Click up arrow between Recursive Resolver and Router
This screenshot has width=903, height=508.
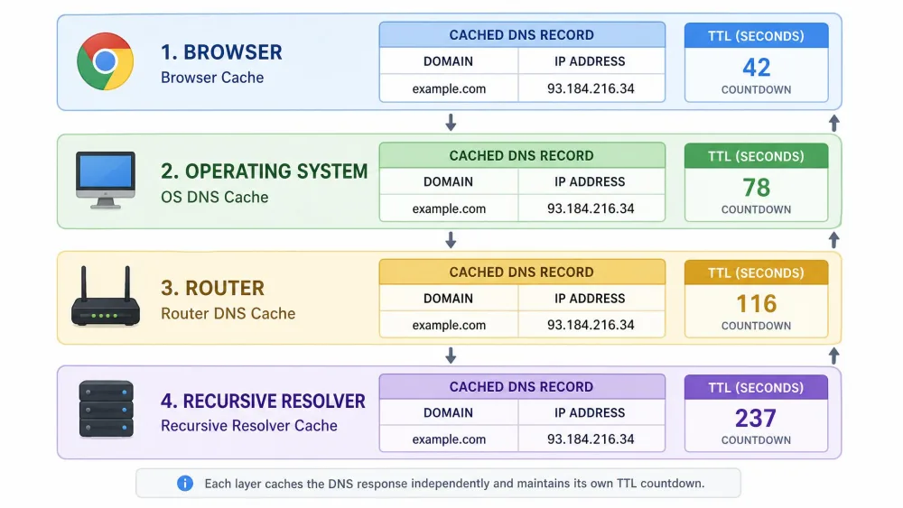point(833,356)
